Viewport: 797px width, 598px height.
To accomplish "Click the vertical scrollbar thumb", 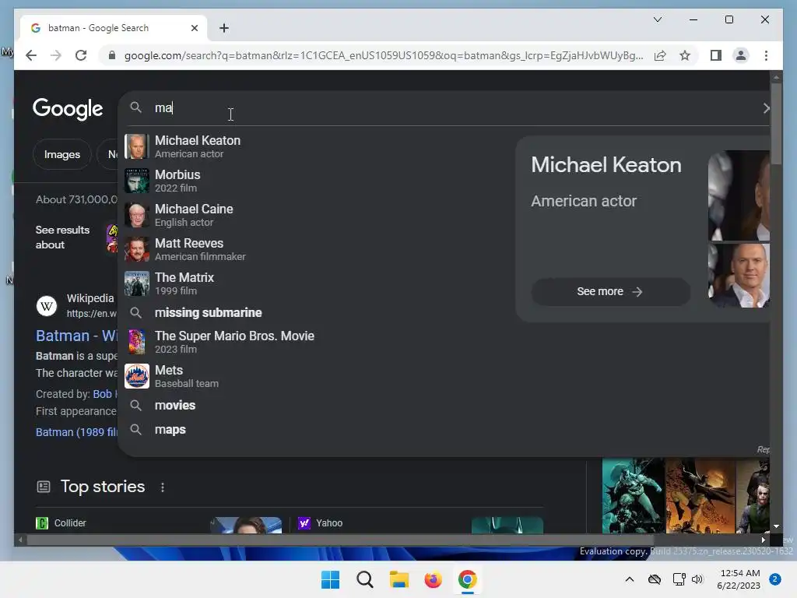I will [x=776, y=124].
